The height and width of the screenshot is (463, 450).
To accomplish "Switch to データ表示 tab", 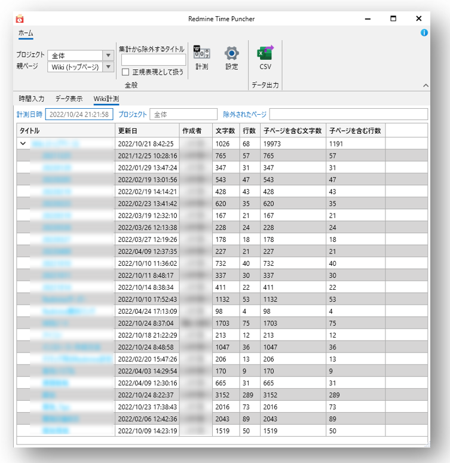I will pyautogui.click(x=69, y=99).
